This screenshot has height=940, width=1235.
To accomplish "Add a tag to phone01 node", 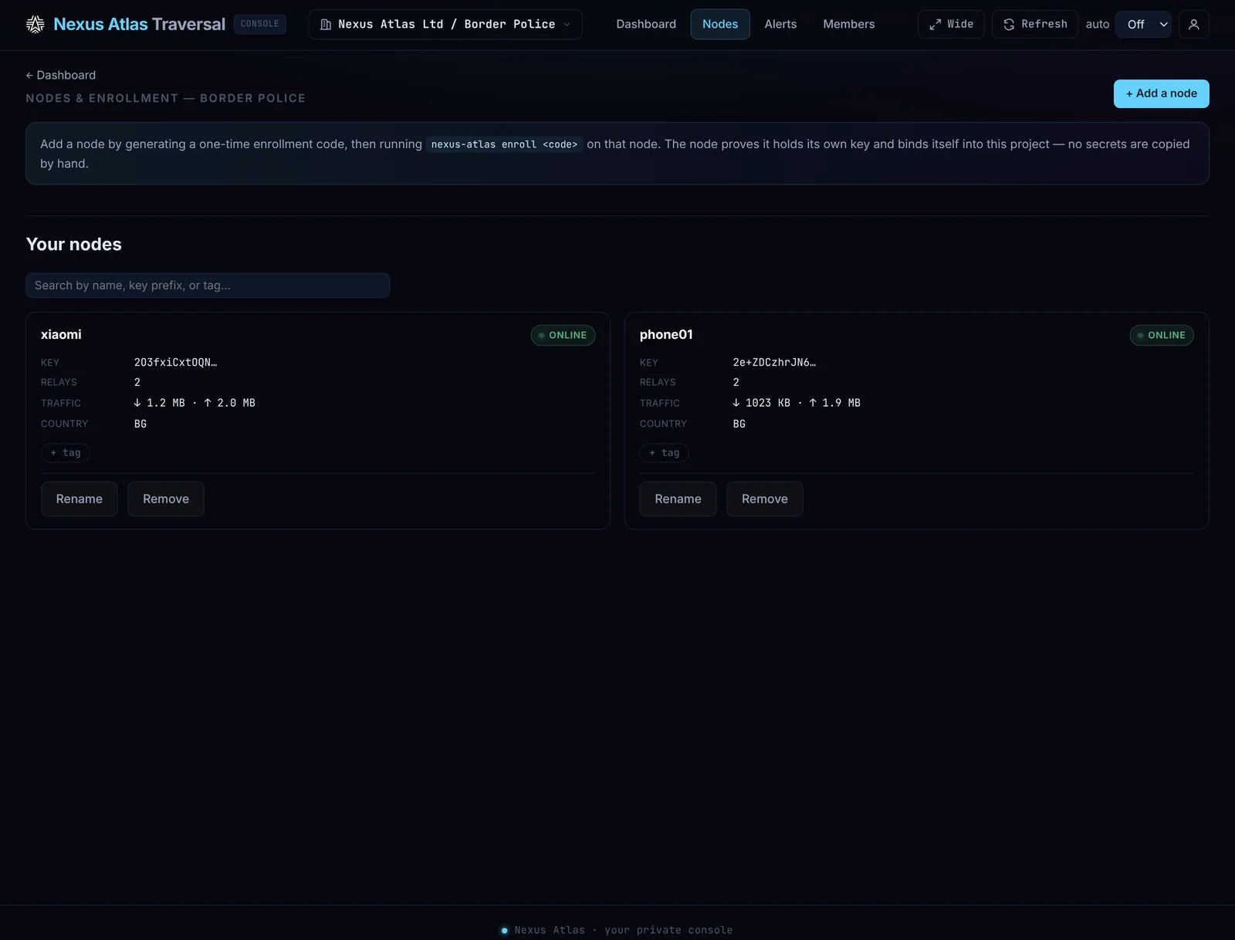I will point(665,453).
